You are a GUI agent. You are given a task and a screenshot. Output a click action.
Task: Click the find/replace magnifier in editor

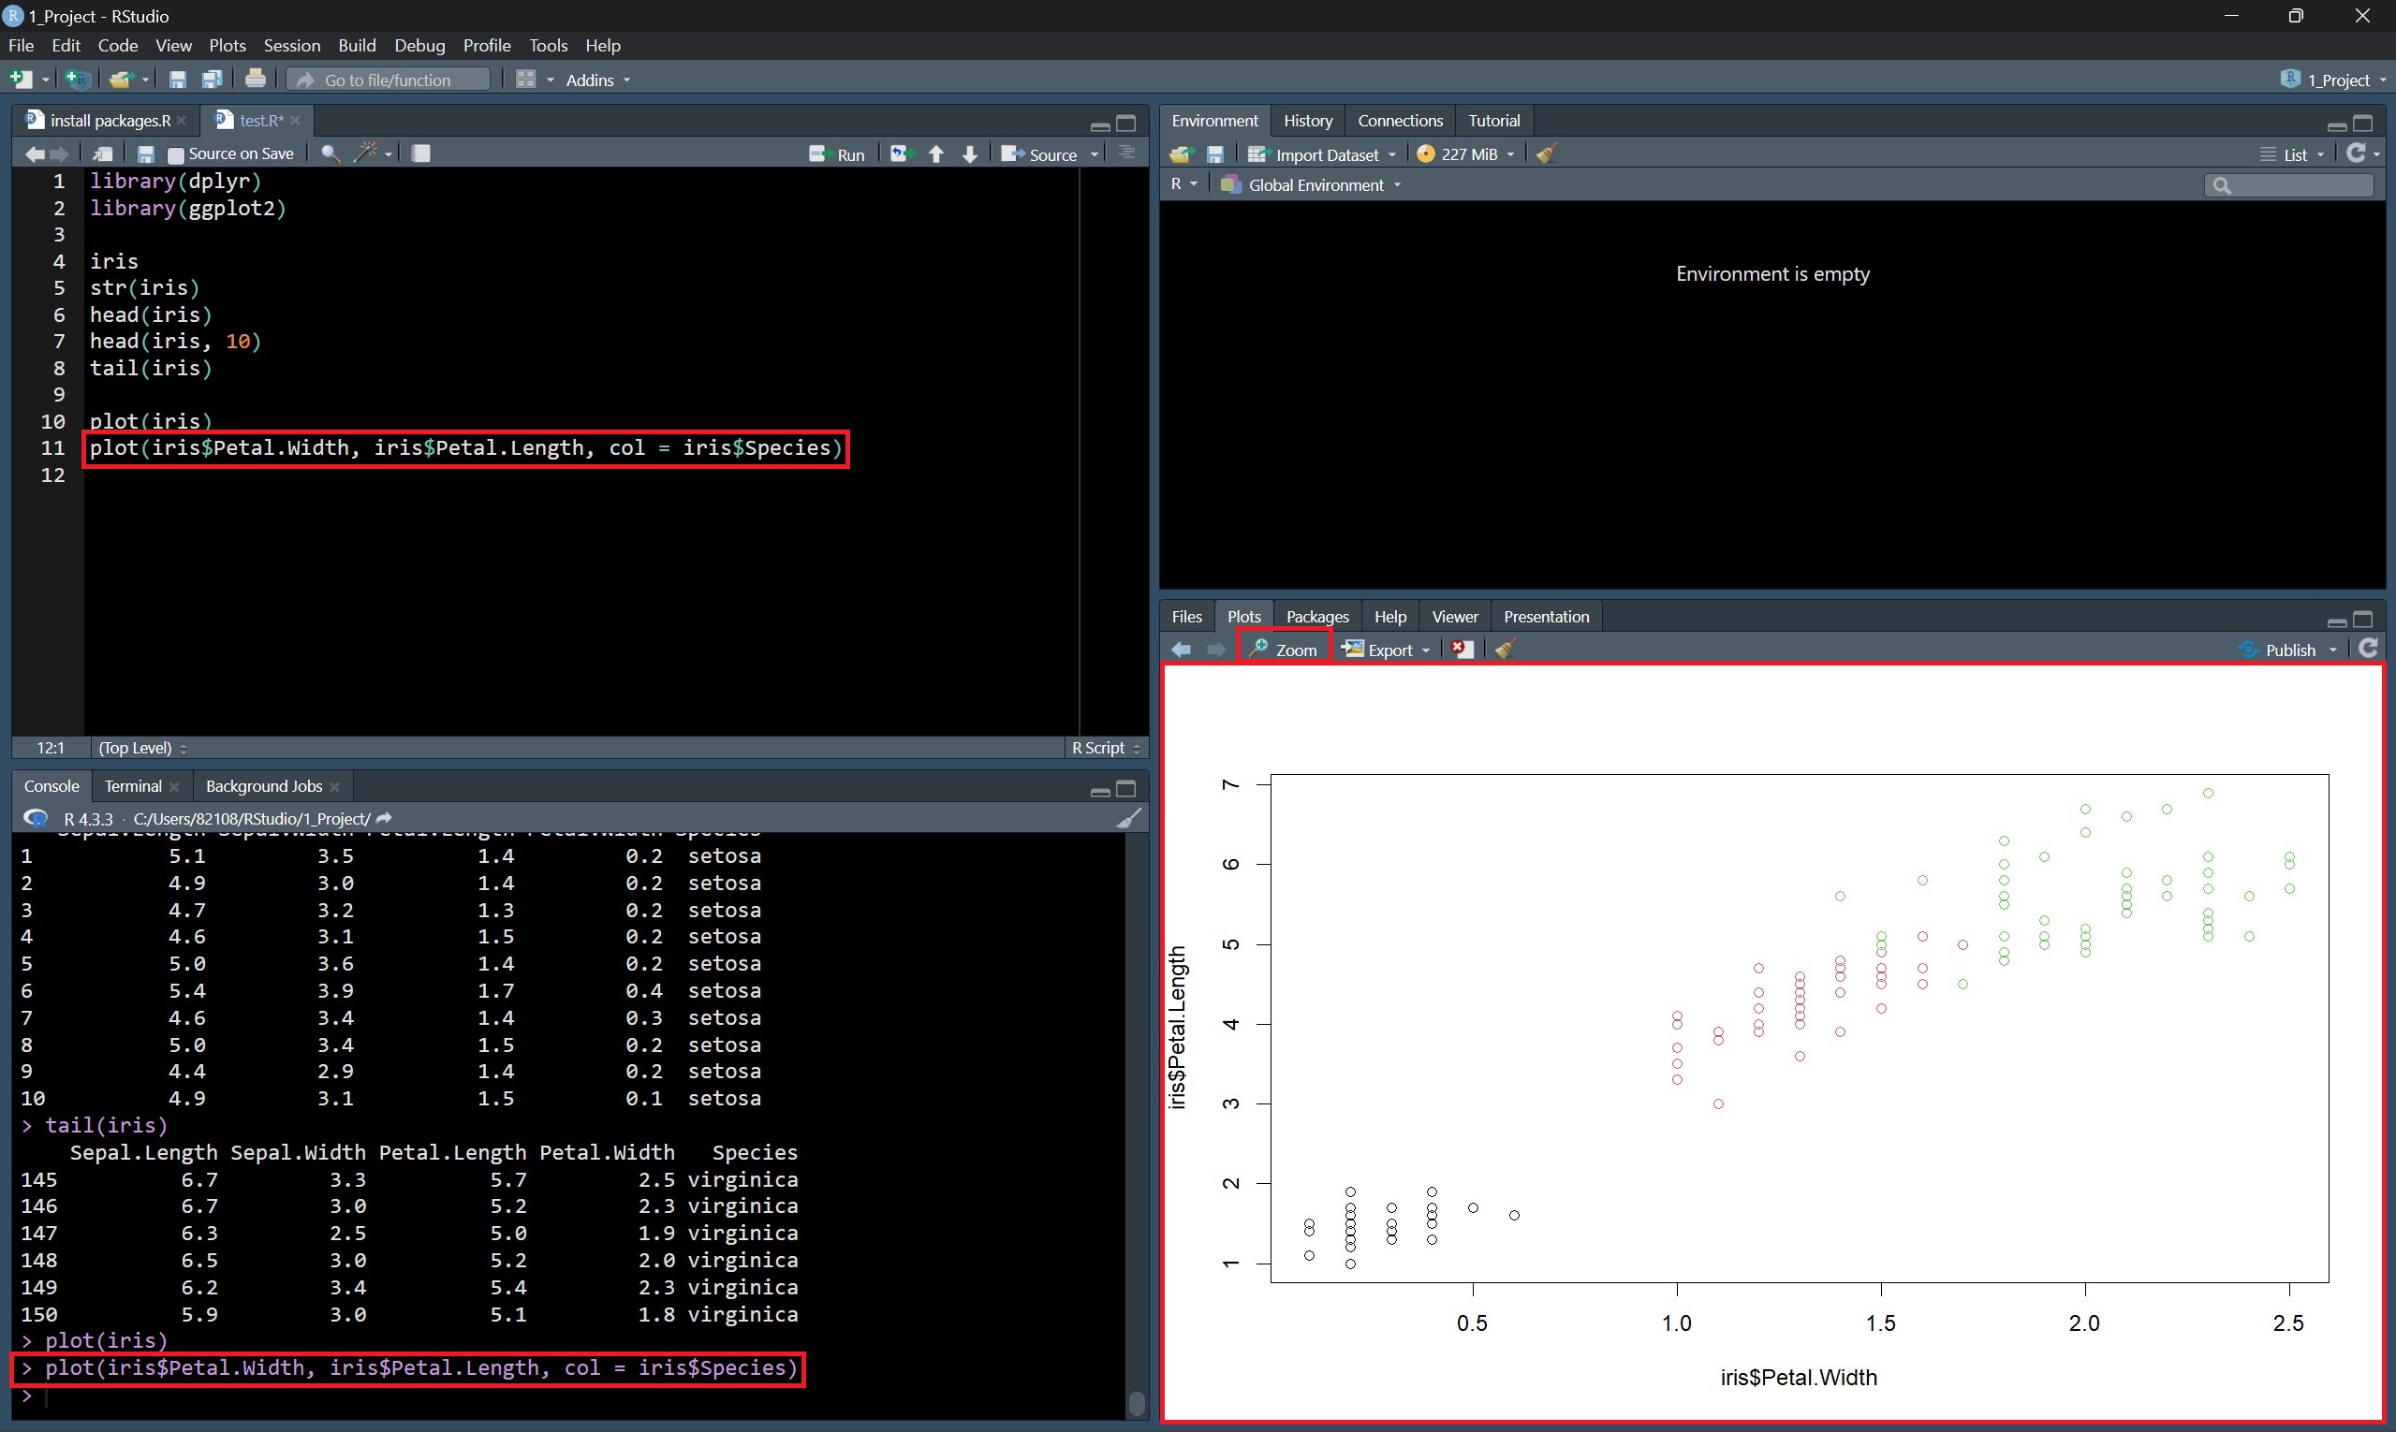pos(331,153)
